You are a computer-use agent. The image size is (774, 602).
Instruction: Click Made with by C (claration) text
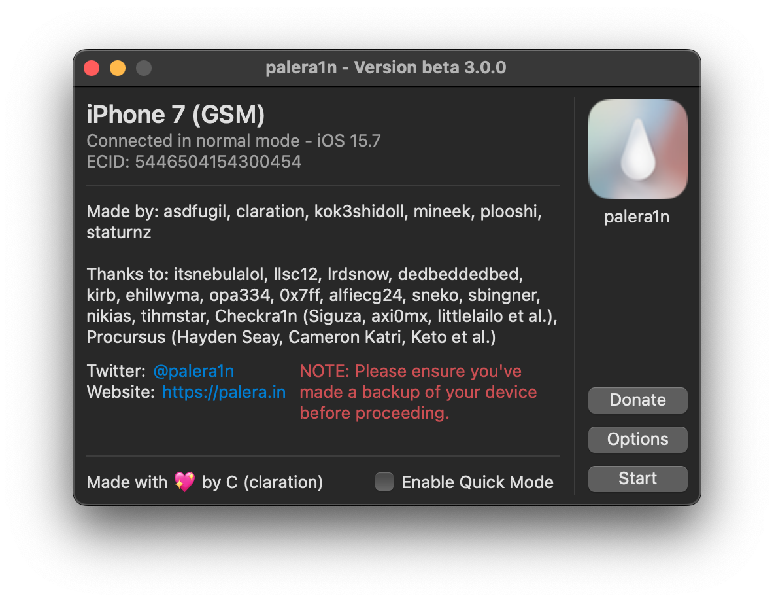[205, 482]
